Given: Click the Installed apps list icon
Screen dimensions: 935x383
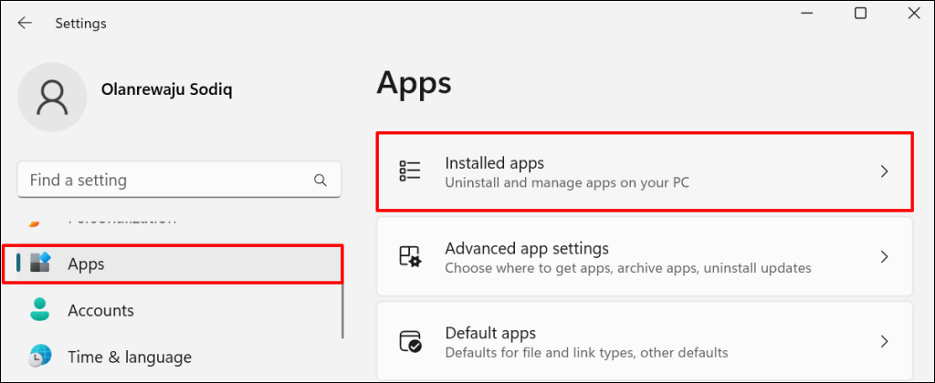Looking at the screenshot, I should pyautogui.click(x=410, y=171).
